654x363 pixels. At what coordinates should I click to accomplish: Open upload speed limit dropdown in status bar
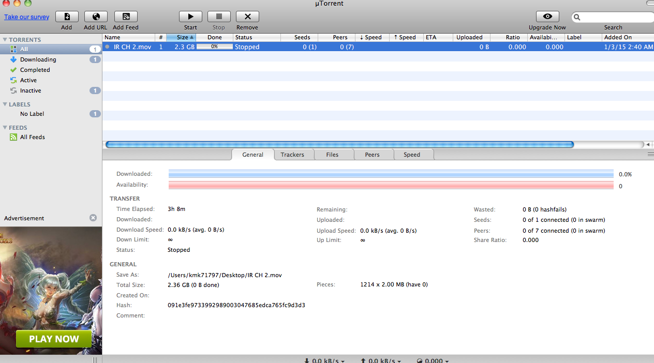380,360
